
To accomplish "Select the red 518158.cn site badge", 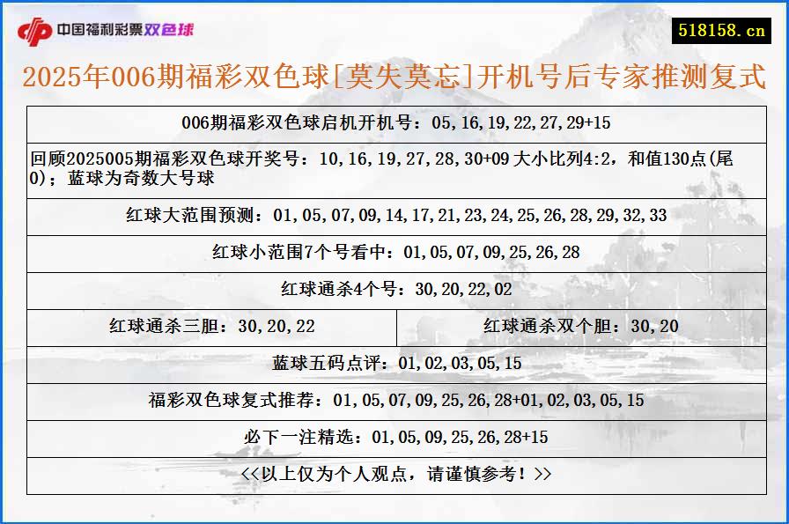I will 724,27.
